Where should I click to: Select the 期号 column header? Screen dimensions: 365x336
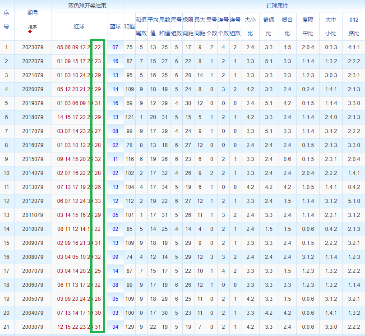pos(32,13)
